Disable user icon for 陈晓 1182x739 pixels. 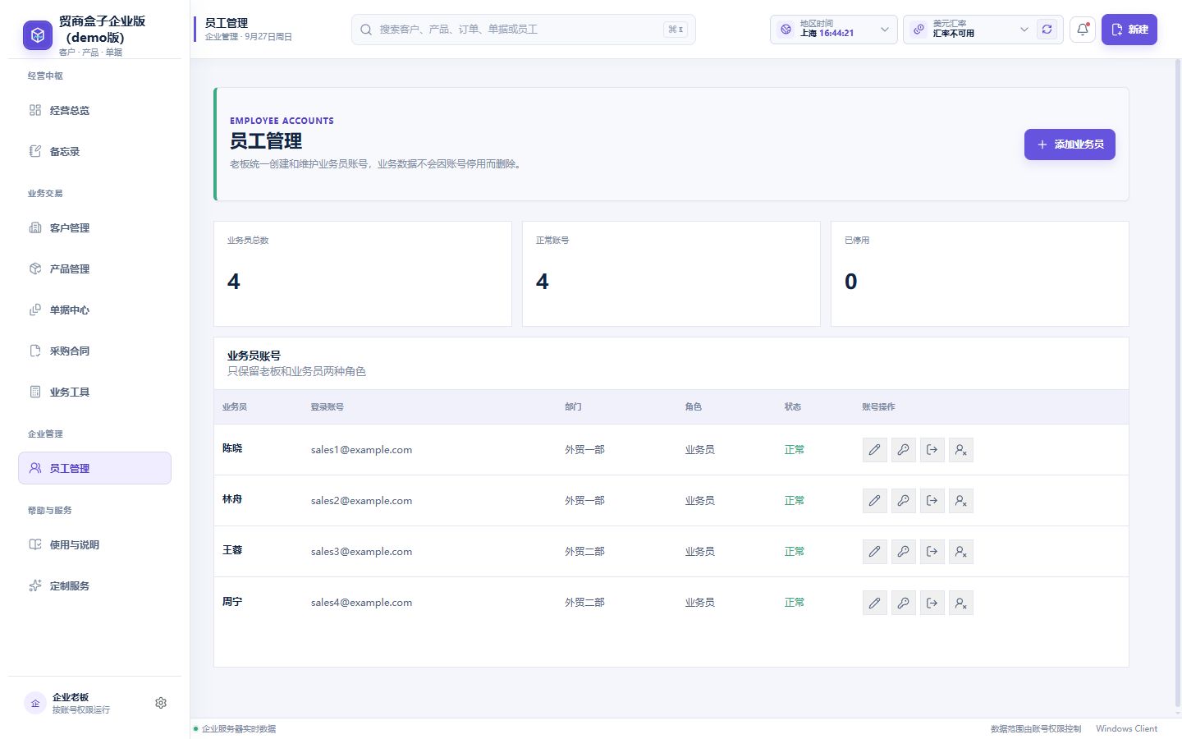click(x=961, y=450)
